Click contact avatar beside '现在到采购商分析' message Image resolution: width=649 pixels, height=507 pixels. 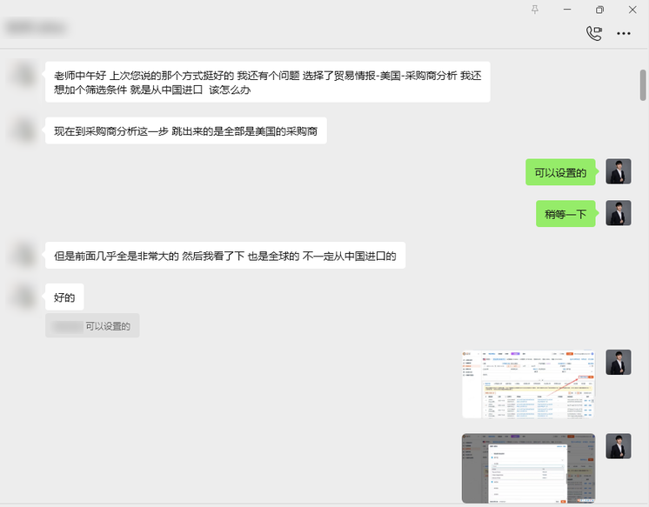pos(24,130)
